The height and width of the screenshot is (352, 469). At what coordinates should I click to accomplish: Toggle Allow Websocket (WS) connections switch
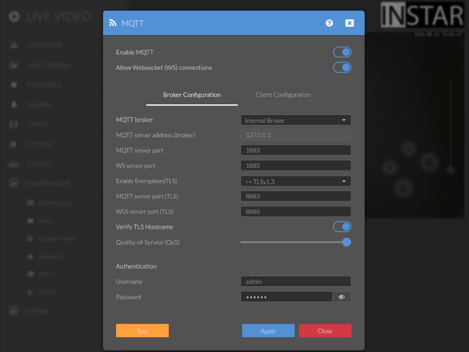pos(342,67)
